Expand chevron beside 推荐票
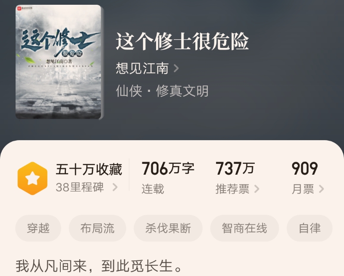This screenshot has width=344, height=276. point(256,189)
